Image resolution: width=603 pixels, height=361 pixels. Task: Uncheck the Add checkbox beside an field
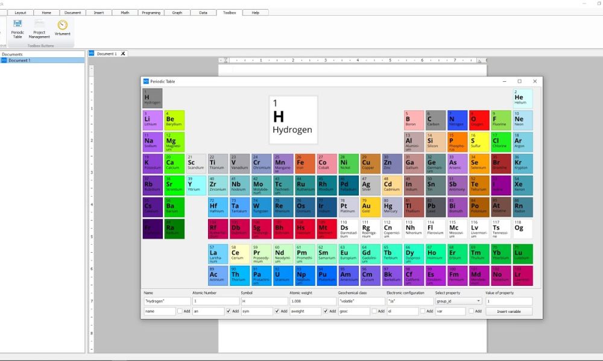point(229,311)
